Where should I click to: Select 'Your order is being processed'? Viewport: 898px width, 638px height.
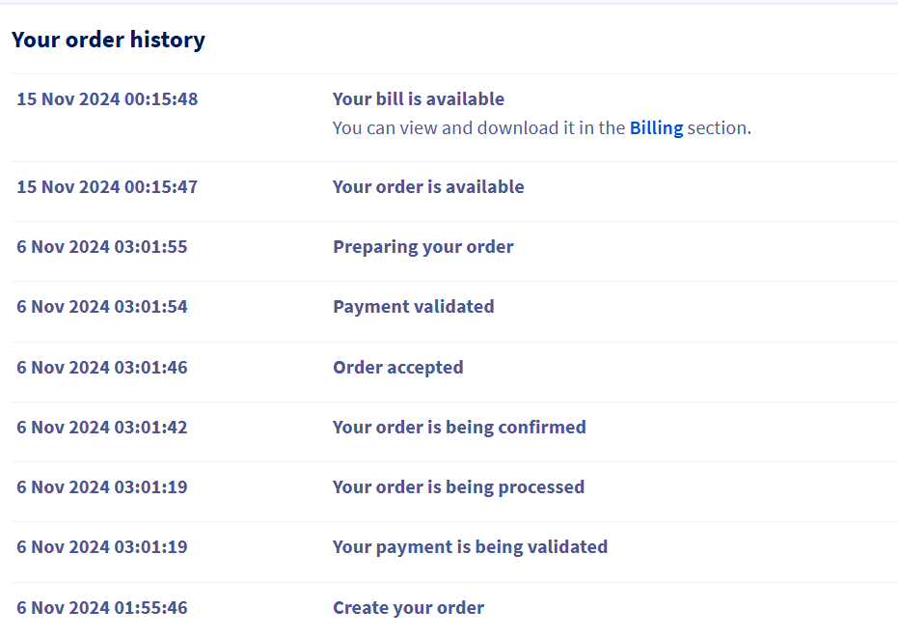pyautogui.click(x=459, y=487)
